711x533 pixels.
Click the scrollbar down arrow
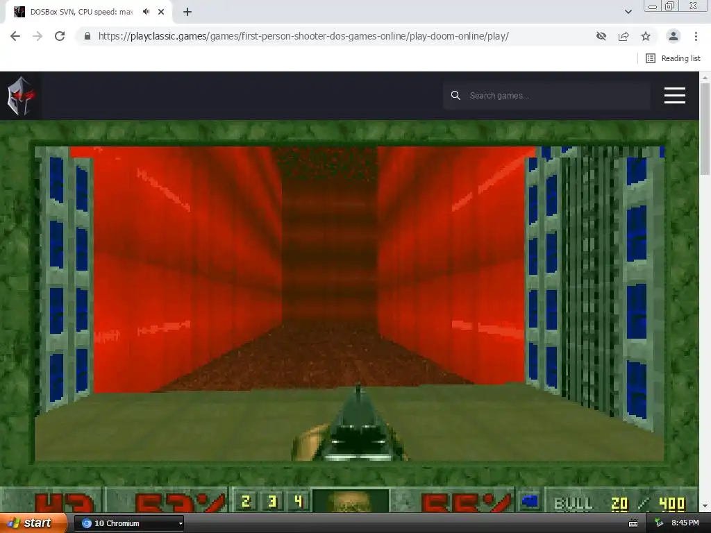(x=705, y=506)
